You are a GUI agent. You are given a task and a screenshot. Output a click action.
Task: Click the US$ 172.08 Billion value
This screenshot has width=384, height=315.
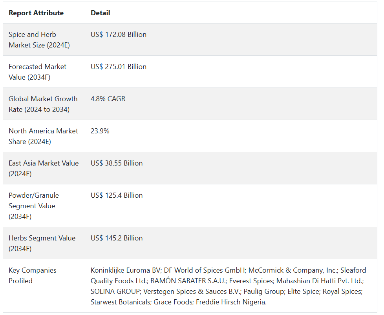click(x=119, y=35)
